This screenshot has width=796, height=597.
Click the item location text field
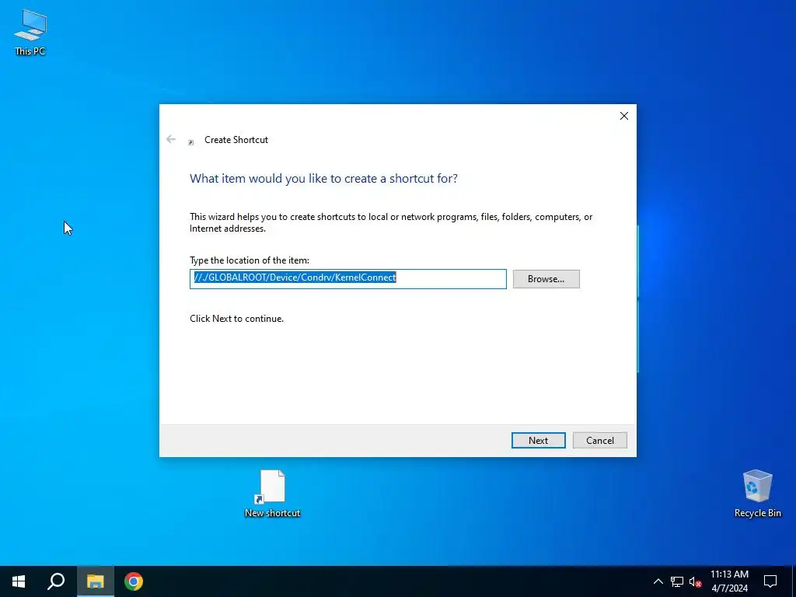pos(348,279)
